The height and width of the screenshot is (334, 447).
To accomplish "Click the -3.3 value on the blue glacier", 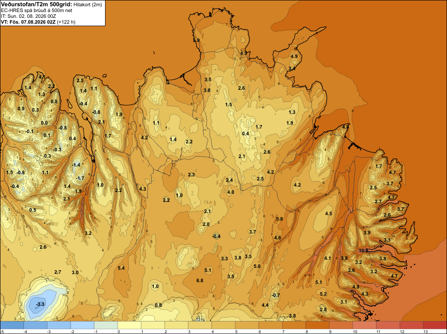I will coord(40,305).
